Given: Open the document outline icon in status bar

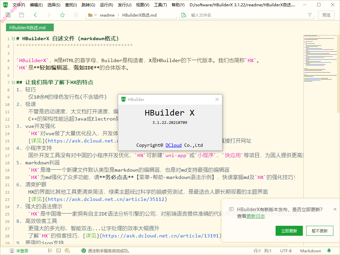Looking at the screenshot, I should coord(50,251).
